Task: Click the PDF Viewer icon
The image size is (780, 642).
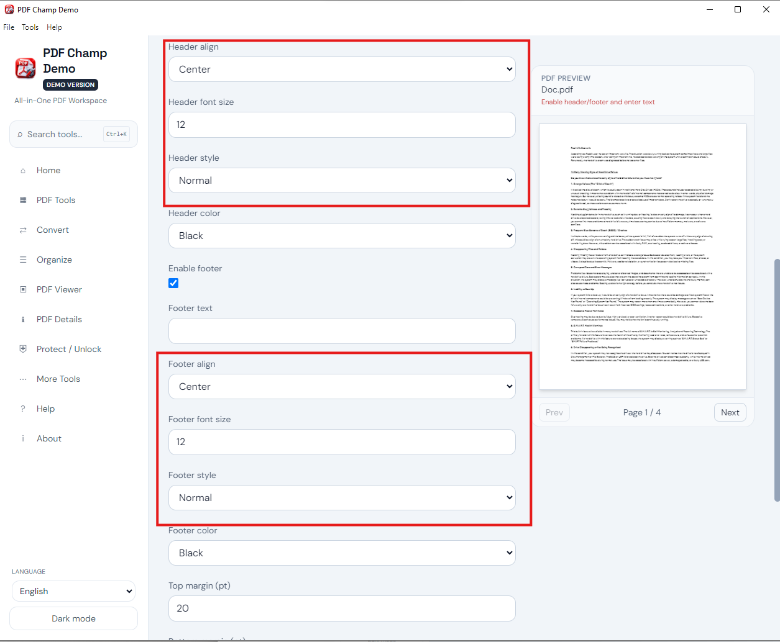Action: (x=23, y=290)
